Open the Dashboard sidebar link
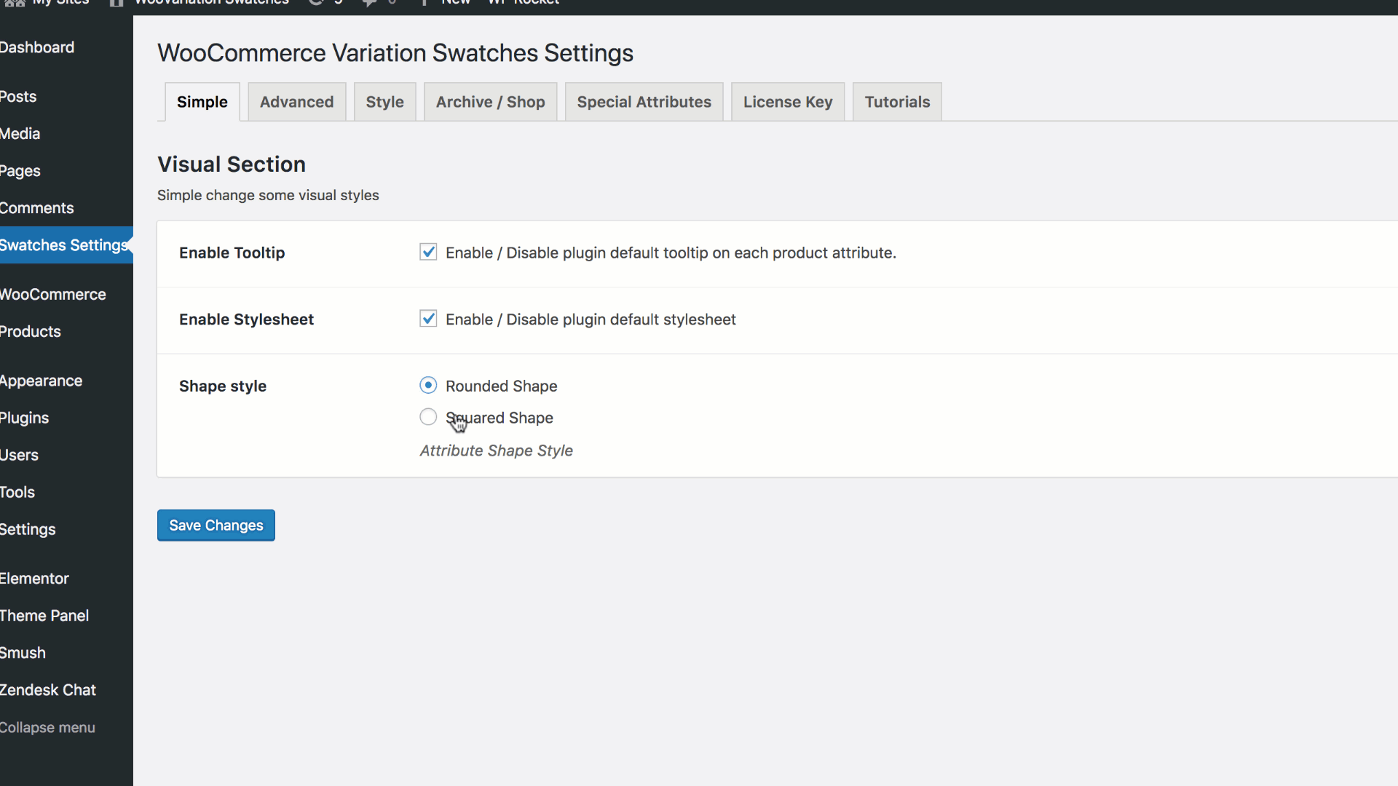This screenshot has height=786, width=1398. pyautogui.click(x=37, y=47)
